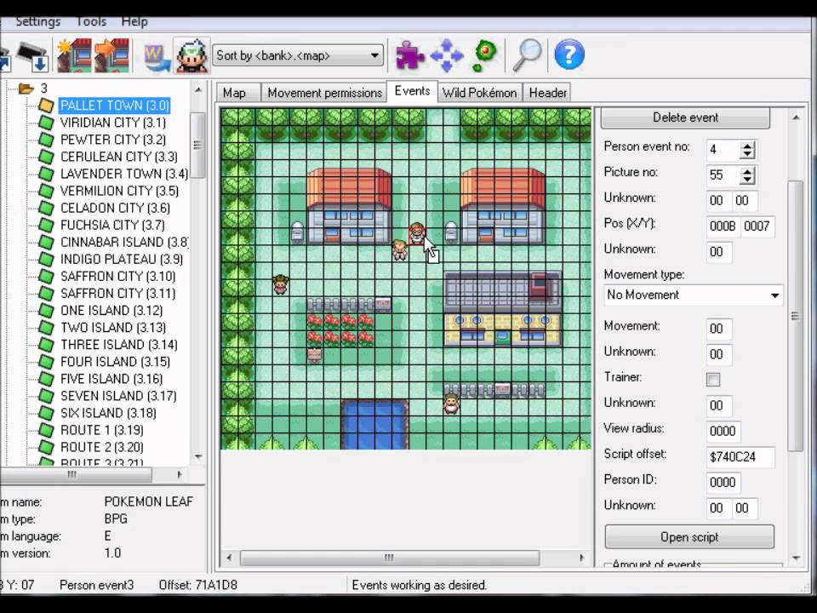This screenshot has width=817, height=613.
Task: Open the Tools menu
Action: (x=91, y=21)
